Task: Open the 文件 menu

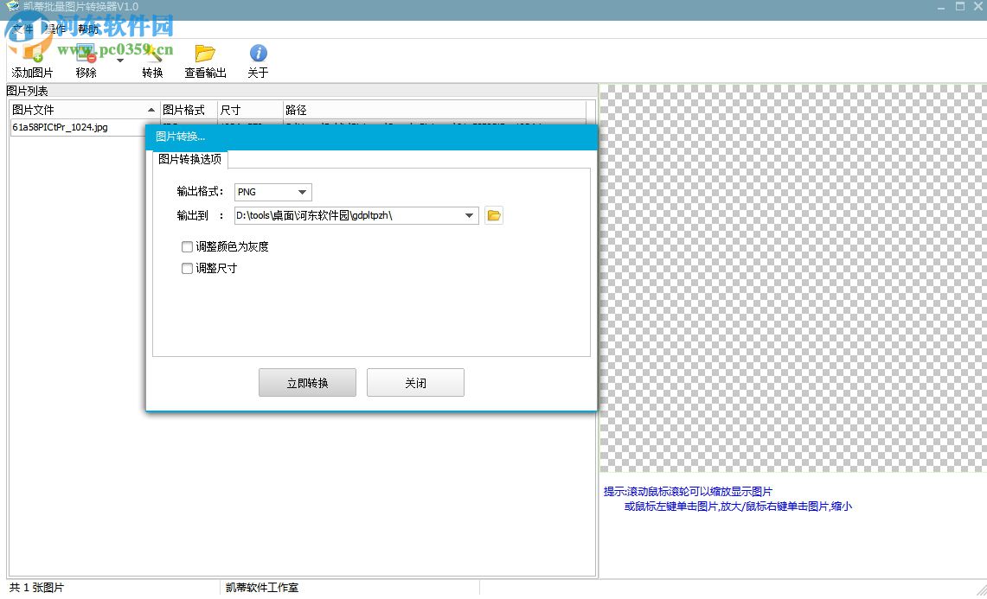Action: [x=22, y=29]
